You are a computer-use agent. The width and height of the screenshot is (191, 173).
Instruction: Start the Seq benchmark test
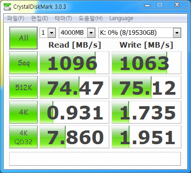(23, 63)
